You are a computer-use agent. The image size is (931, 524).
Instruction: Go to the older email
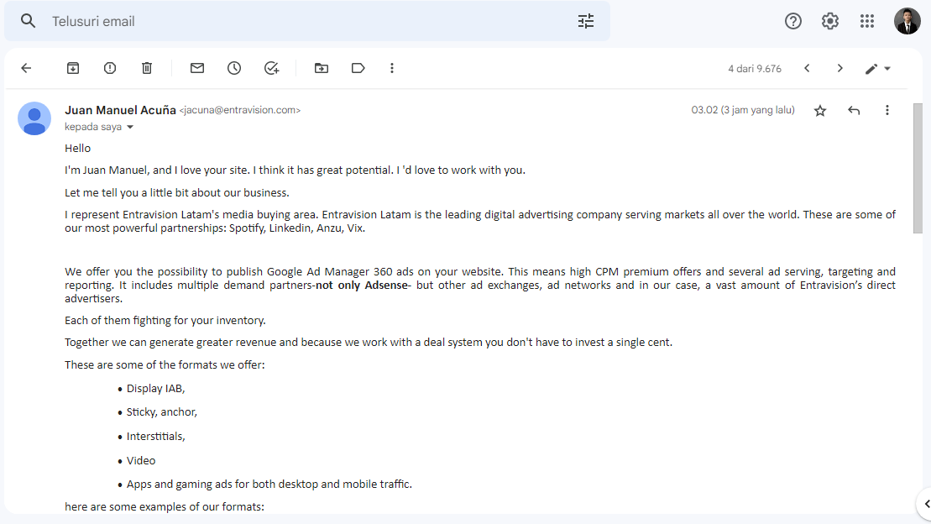point(839,68)
